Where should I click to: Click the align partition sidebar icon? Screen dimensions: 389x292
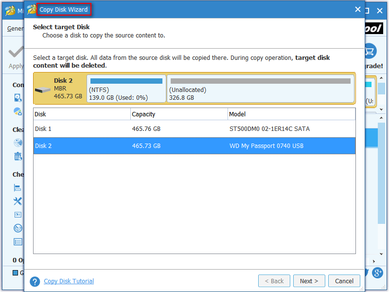point(18,188)
